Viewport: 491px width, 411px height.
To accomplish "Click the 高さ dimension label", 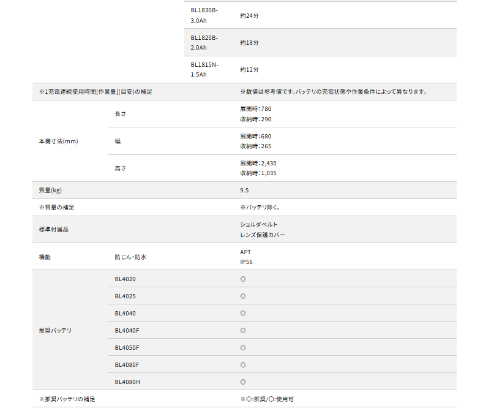I will (120, 168).
